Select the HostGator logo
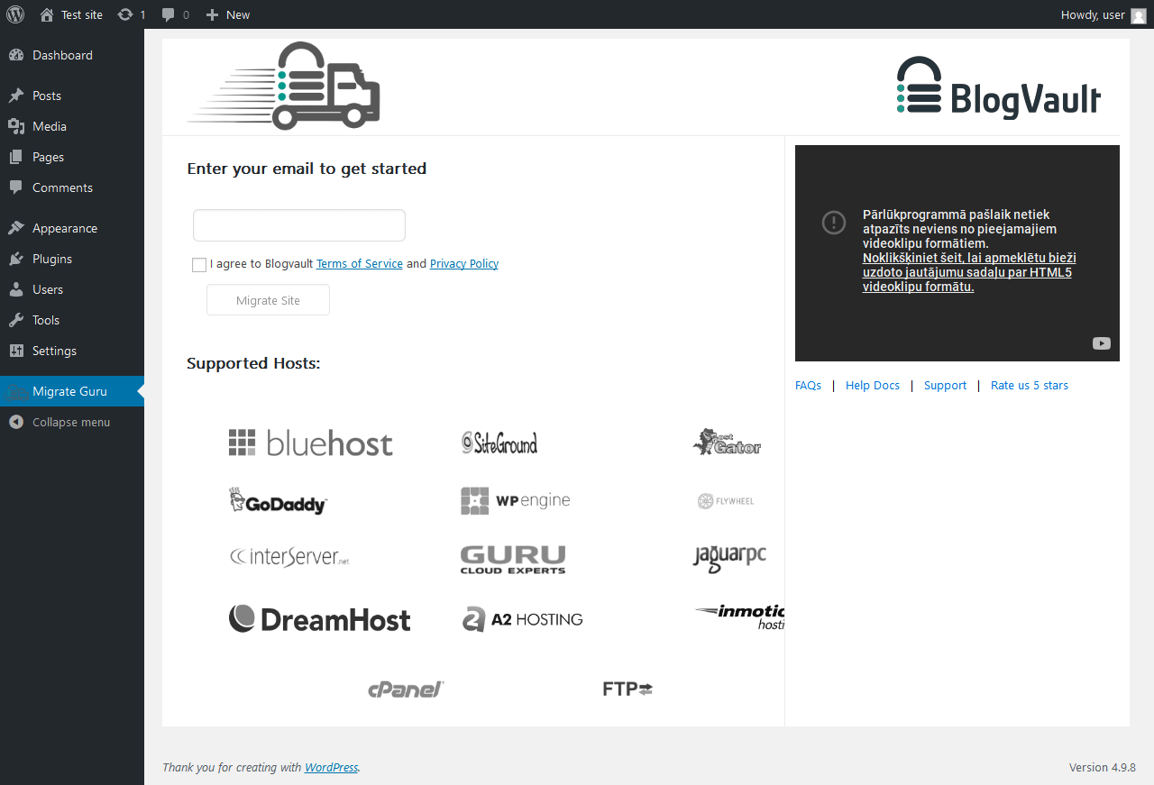The image size is (1154, 785). tap(728, 442)
